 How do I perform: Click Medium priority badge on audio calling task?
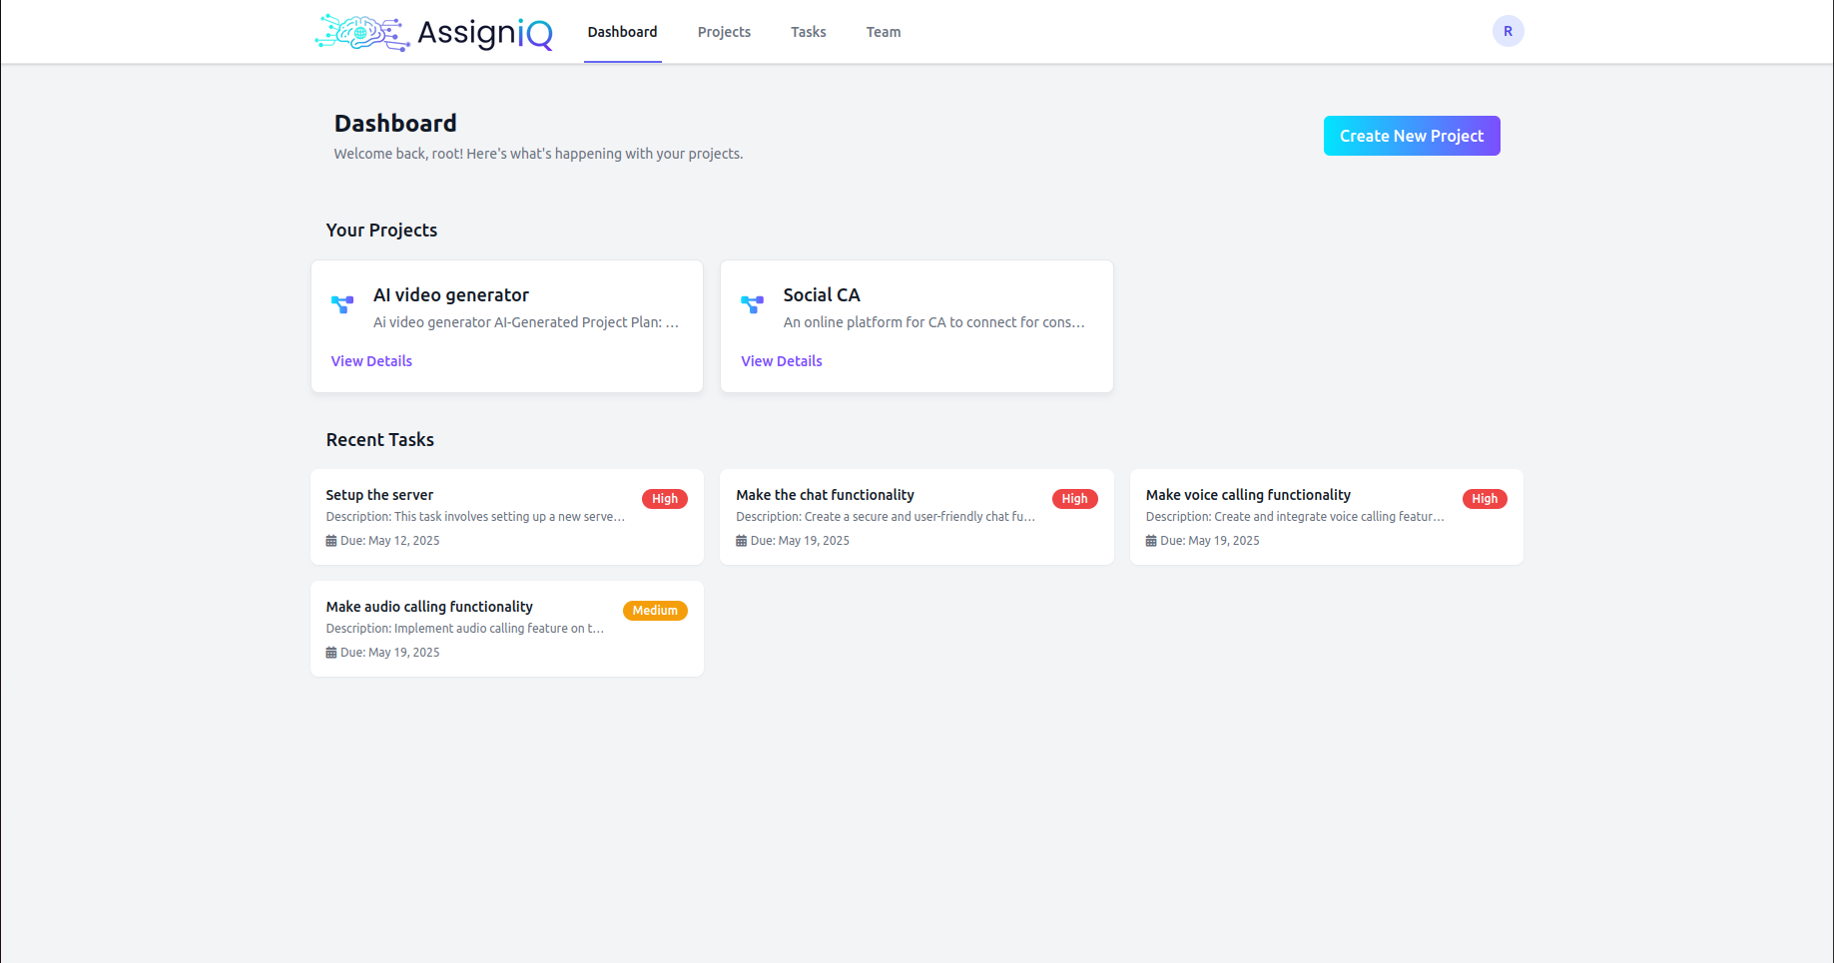click(655, 611)
